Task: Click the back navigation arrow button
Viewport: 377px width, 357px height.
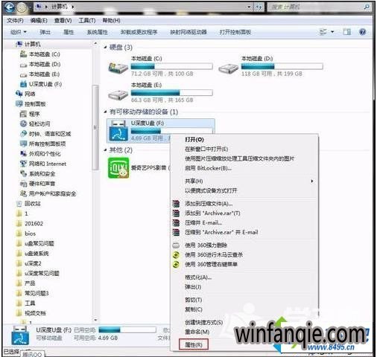Action: (x=10, y=7)
